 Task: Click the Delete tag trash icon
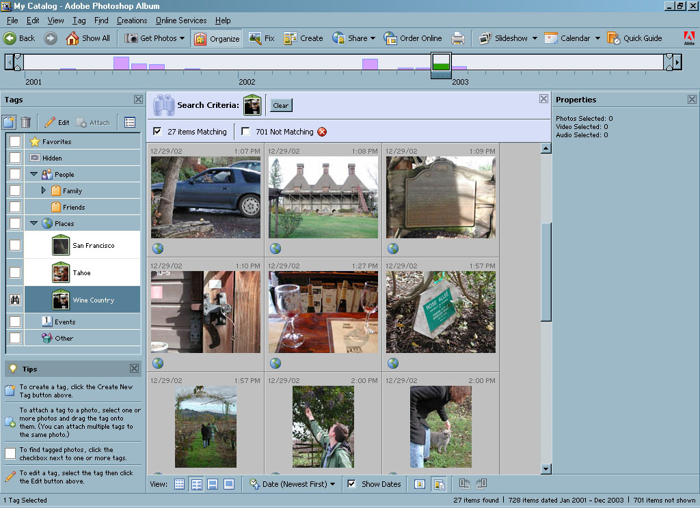click(x=25, y=122)
